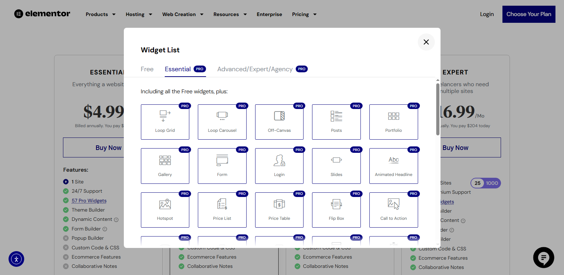Expand the Resources menu
The width and height of the screenshot is (564, 275).
click(x=230, y=14)
